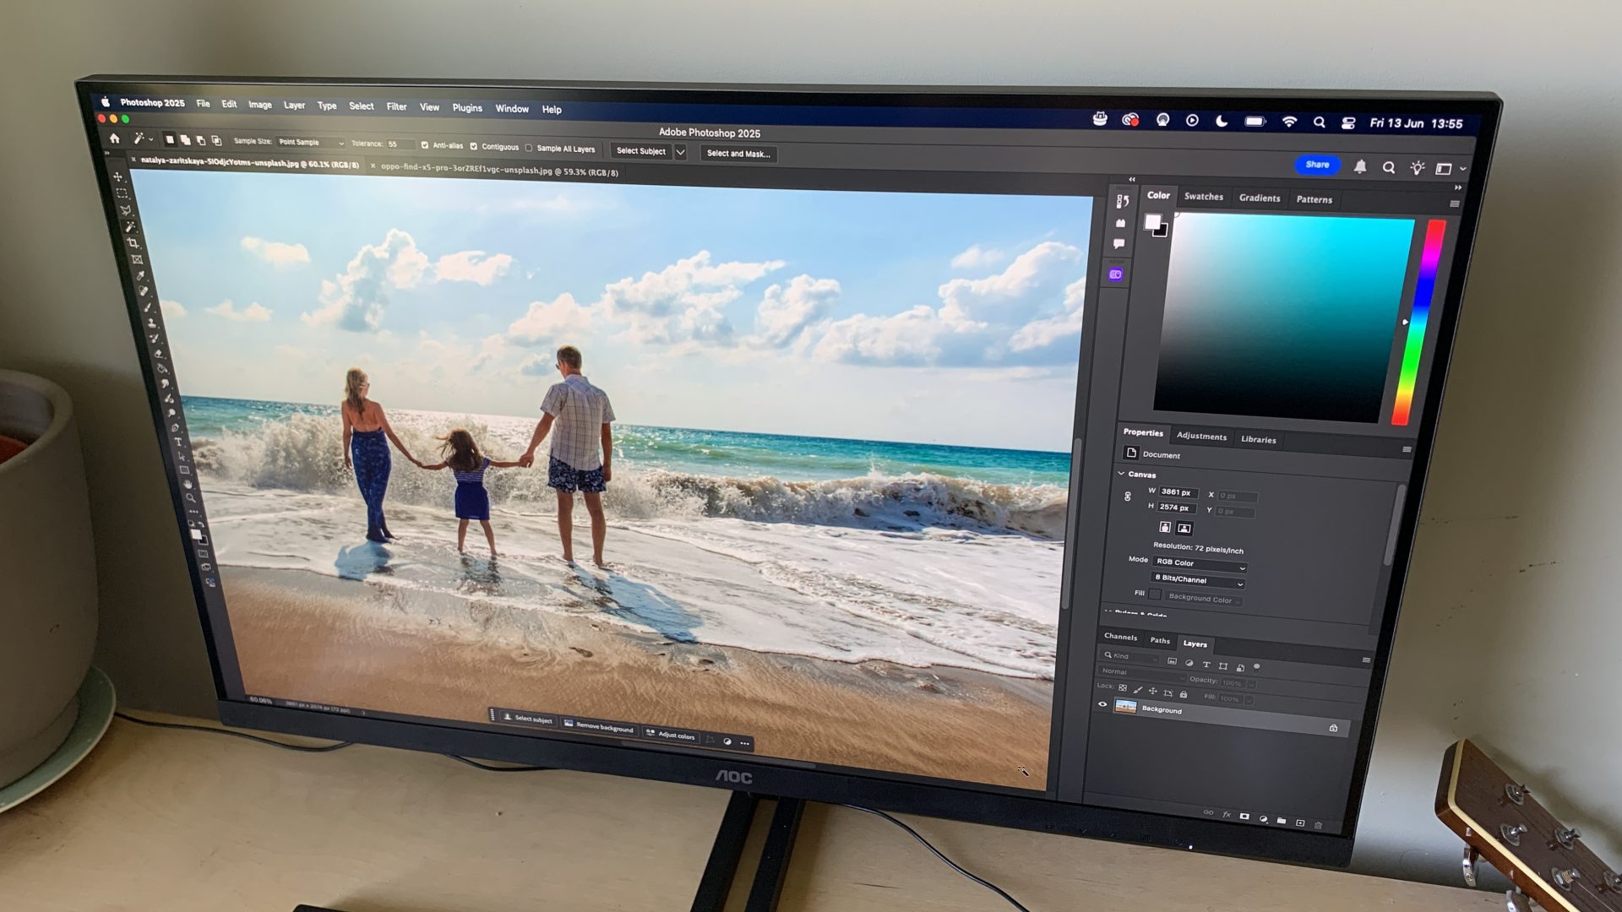Open the Select Subject dropdown arrow

coord(681,151)
